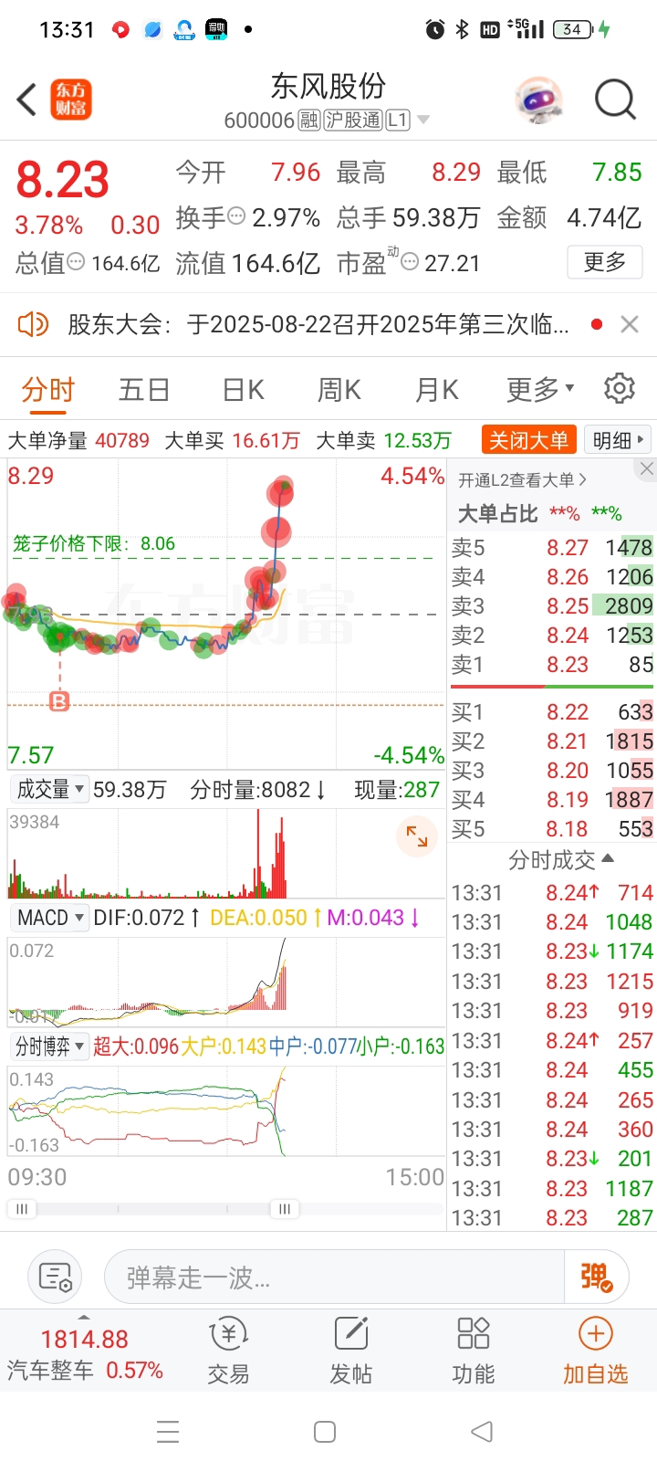The height and width of the screenshot is (1472, 657).
Task: Tap the 融 margin tag
Action: [309, 121]
